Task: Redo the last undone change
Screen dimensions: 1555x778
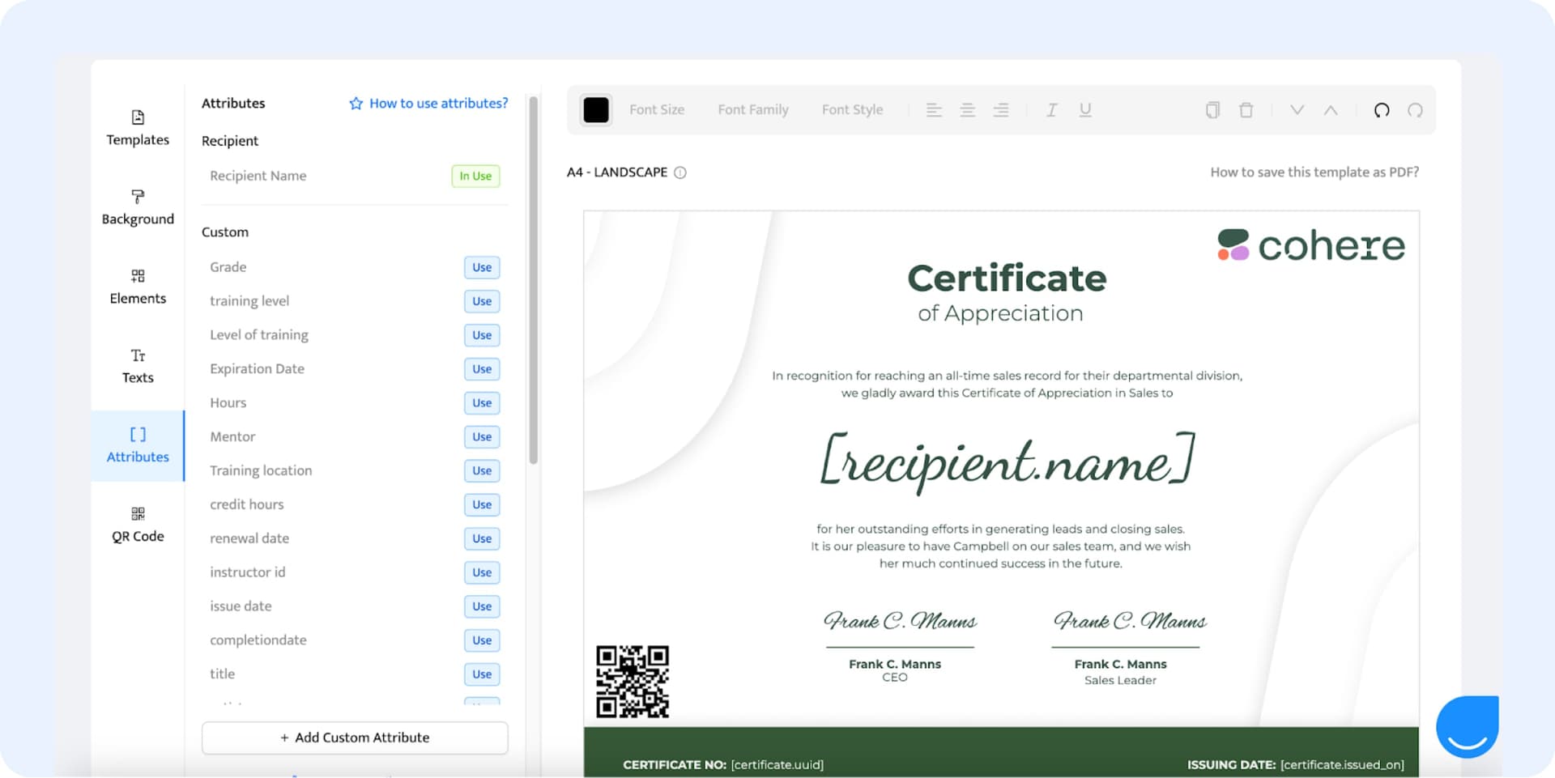Action: [x=1415, y=109]
